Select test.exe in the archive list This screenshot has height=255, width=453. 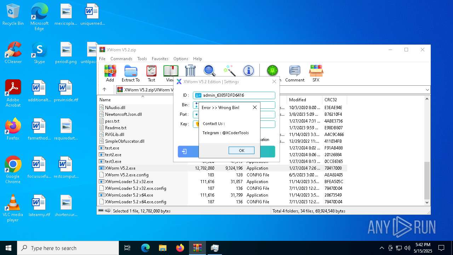[112, 148]
